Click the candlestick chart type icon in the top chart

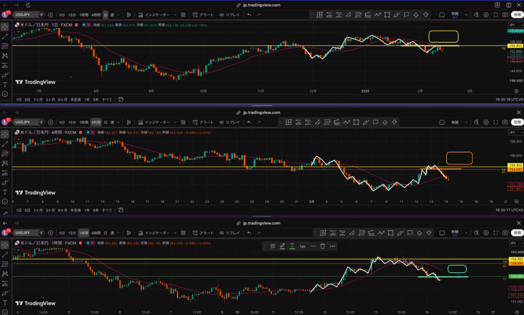128,15
